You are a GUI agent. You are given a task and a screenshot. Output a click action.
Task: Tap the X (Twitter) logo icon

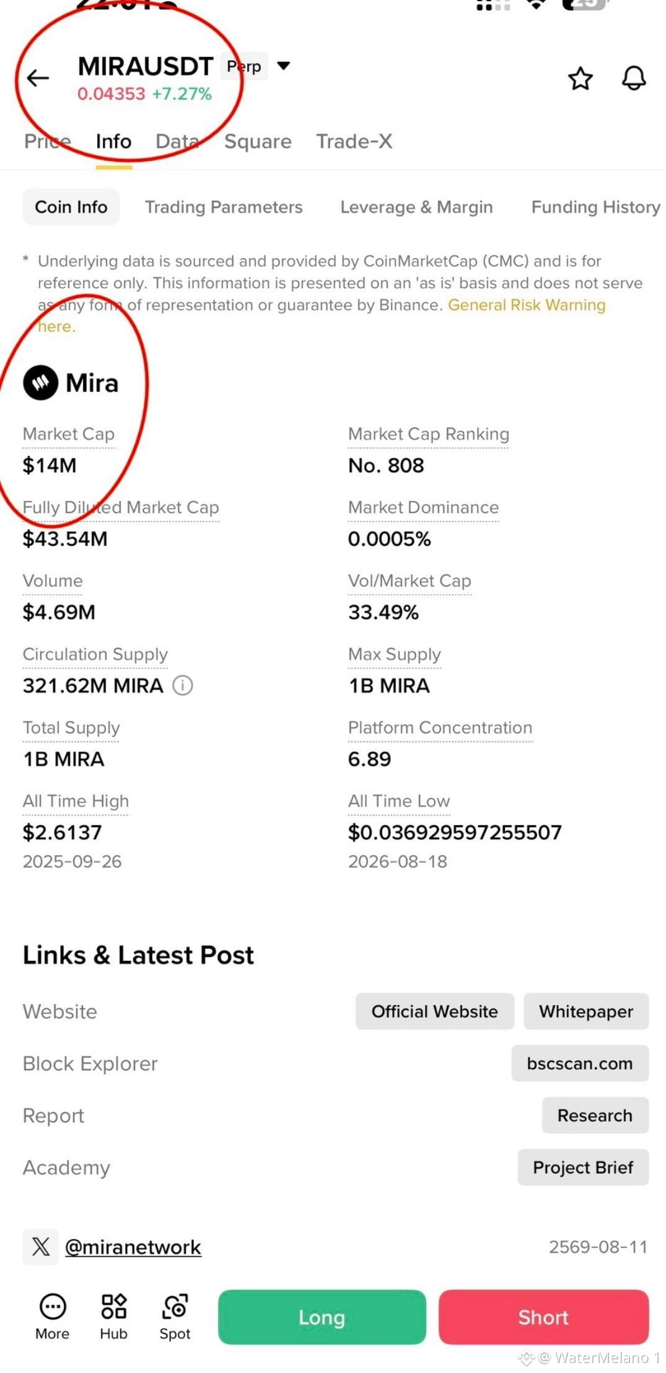(x=41, y=1247)
